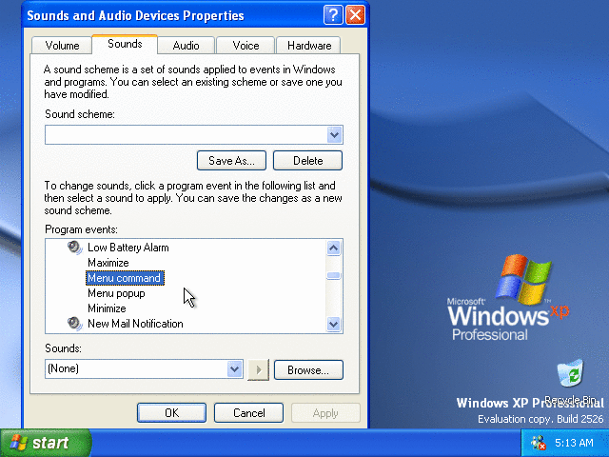
Task: Switch to the Volume tab
Action: 62,46
